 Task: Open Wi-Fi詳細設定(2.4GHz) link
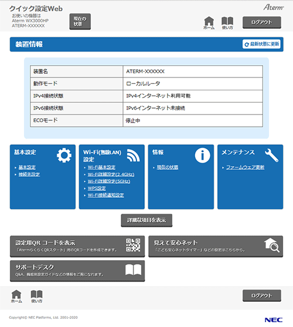click(111, 174)
